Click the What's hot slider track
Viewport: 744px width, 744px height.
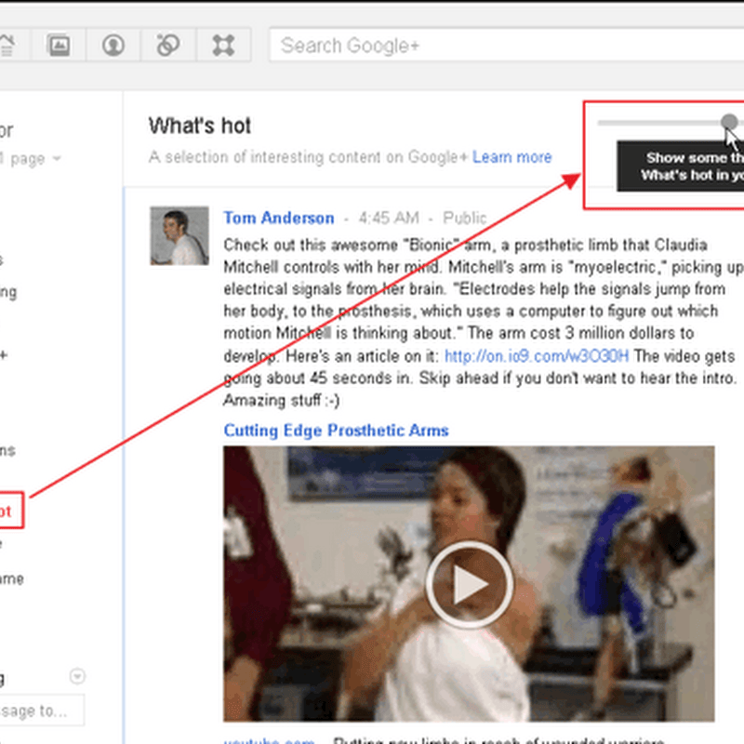coord(671,123)
